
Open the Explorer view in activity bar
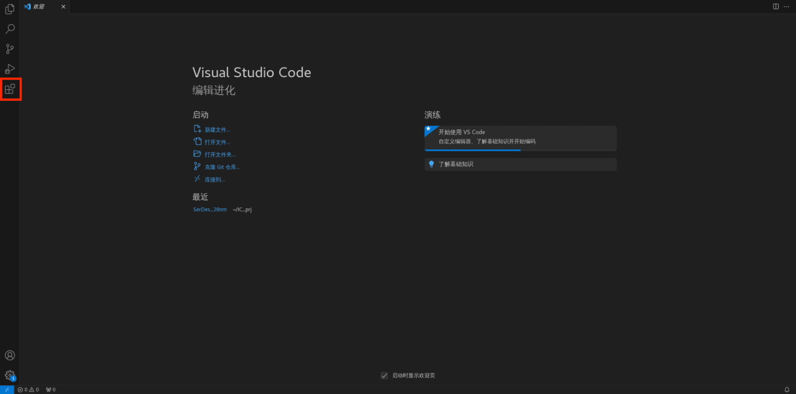10,9
